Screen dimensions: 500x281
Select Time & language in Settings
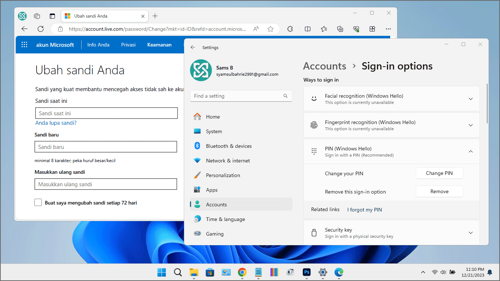[x=241, y=219]
